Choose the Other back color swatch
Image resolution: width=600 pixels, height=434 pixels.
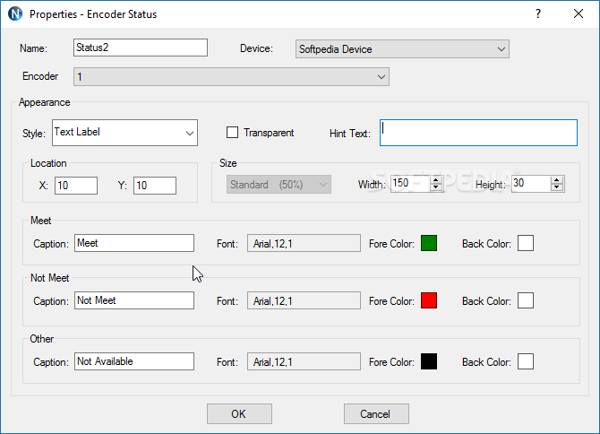(526, 361)
